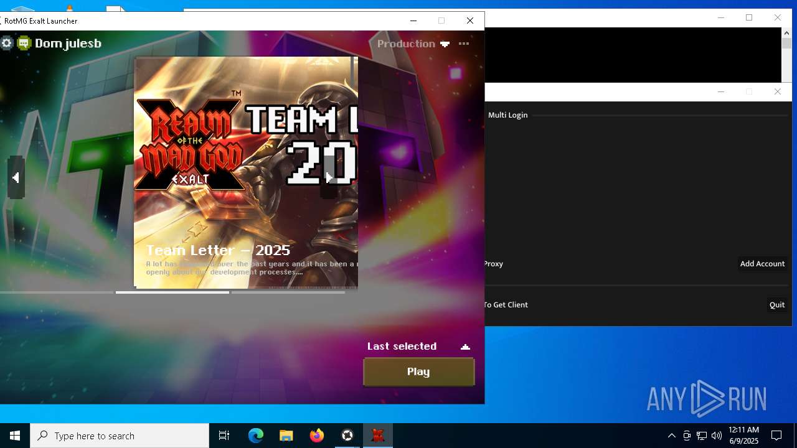Image resolution: width=797 pixels, height=448 pixels.
Task: Click the green chat bubble icon
Action: pyautogui.click(x=24, y=43)
